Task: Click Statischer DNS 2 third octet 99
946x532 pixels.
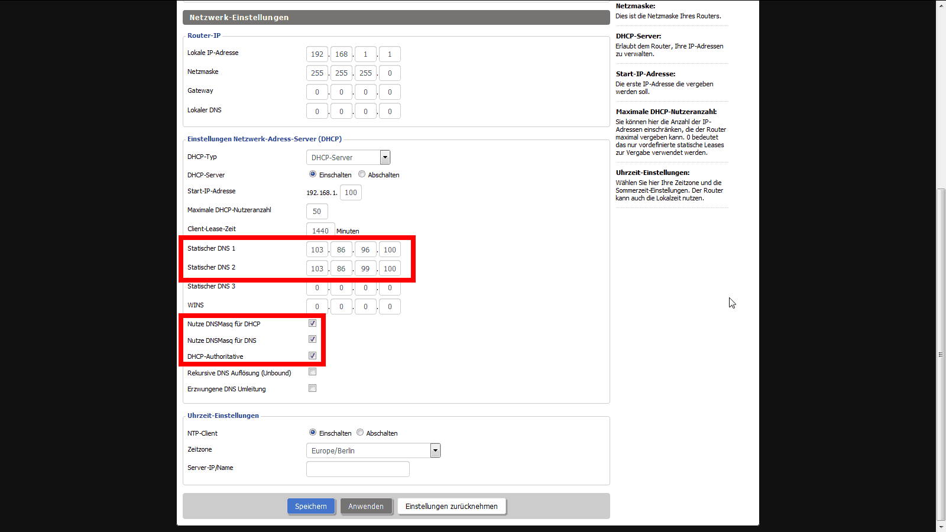Action: 365,269
